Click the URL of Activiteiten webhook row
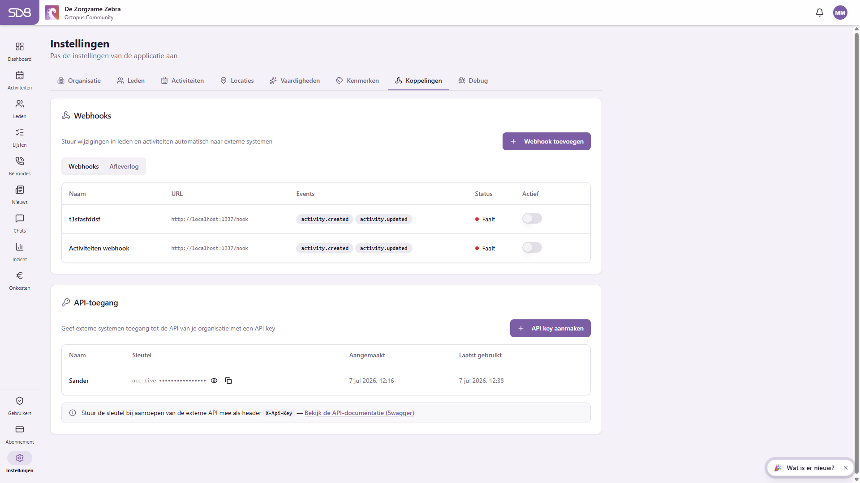Image resolution: width=860 pixels, height=483 pixels. pos(210,248)
